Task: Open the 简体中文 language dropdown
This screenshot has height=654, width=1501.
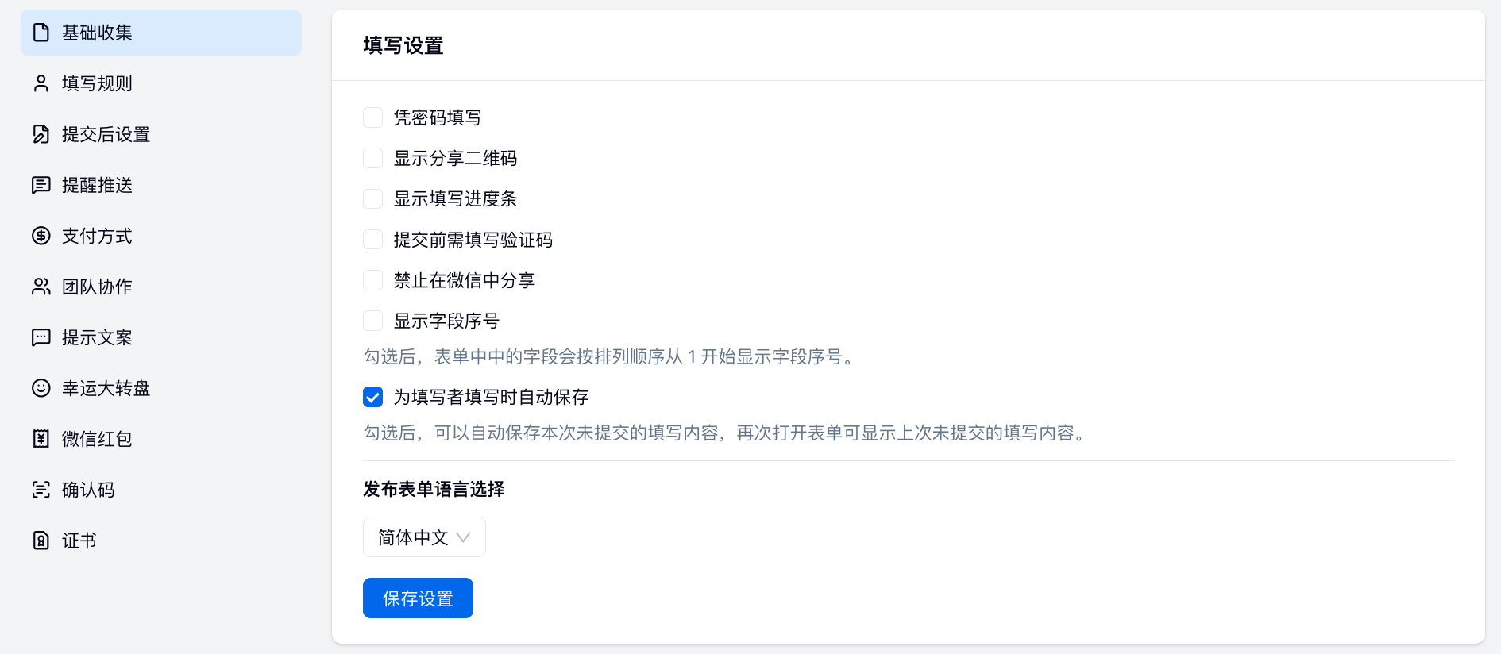Action: 423,537
